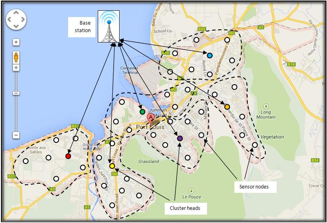Click the red cluster head node

[x=68, y=156]
